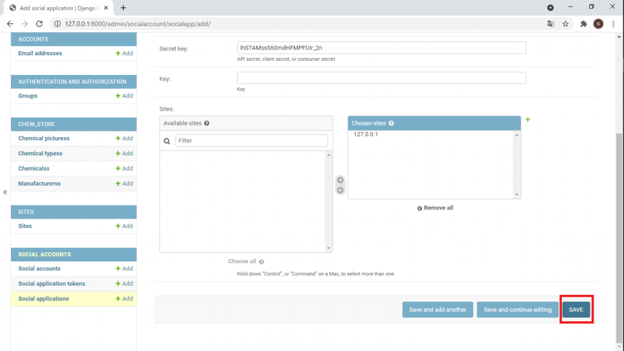The image size is (624, 351).
Task: Open Chrome's three-dot menu
Action: coord(613,24)
